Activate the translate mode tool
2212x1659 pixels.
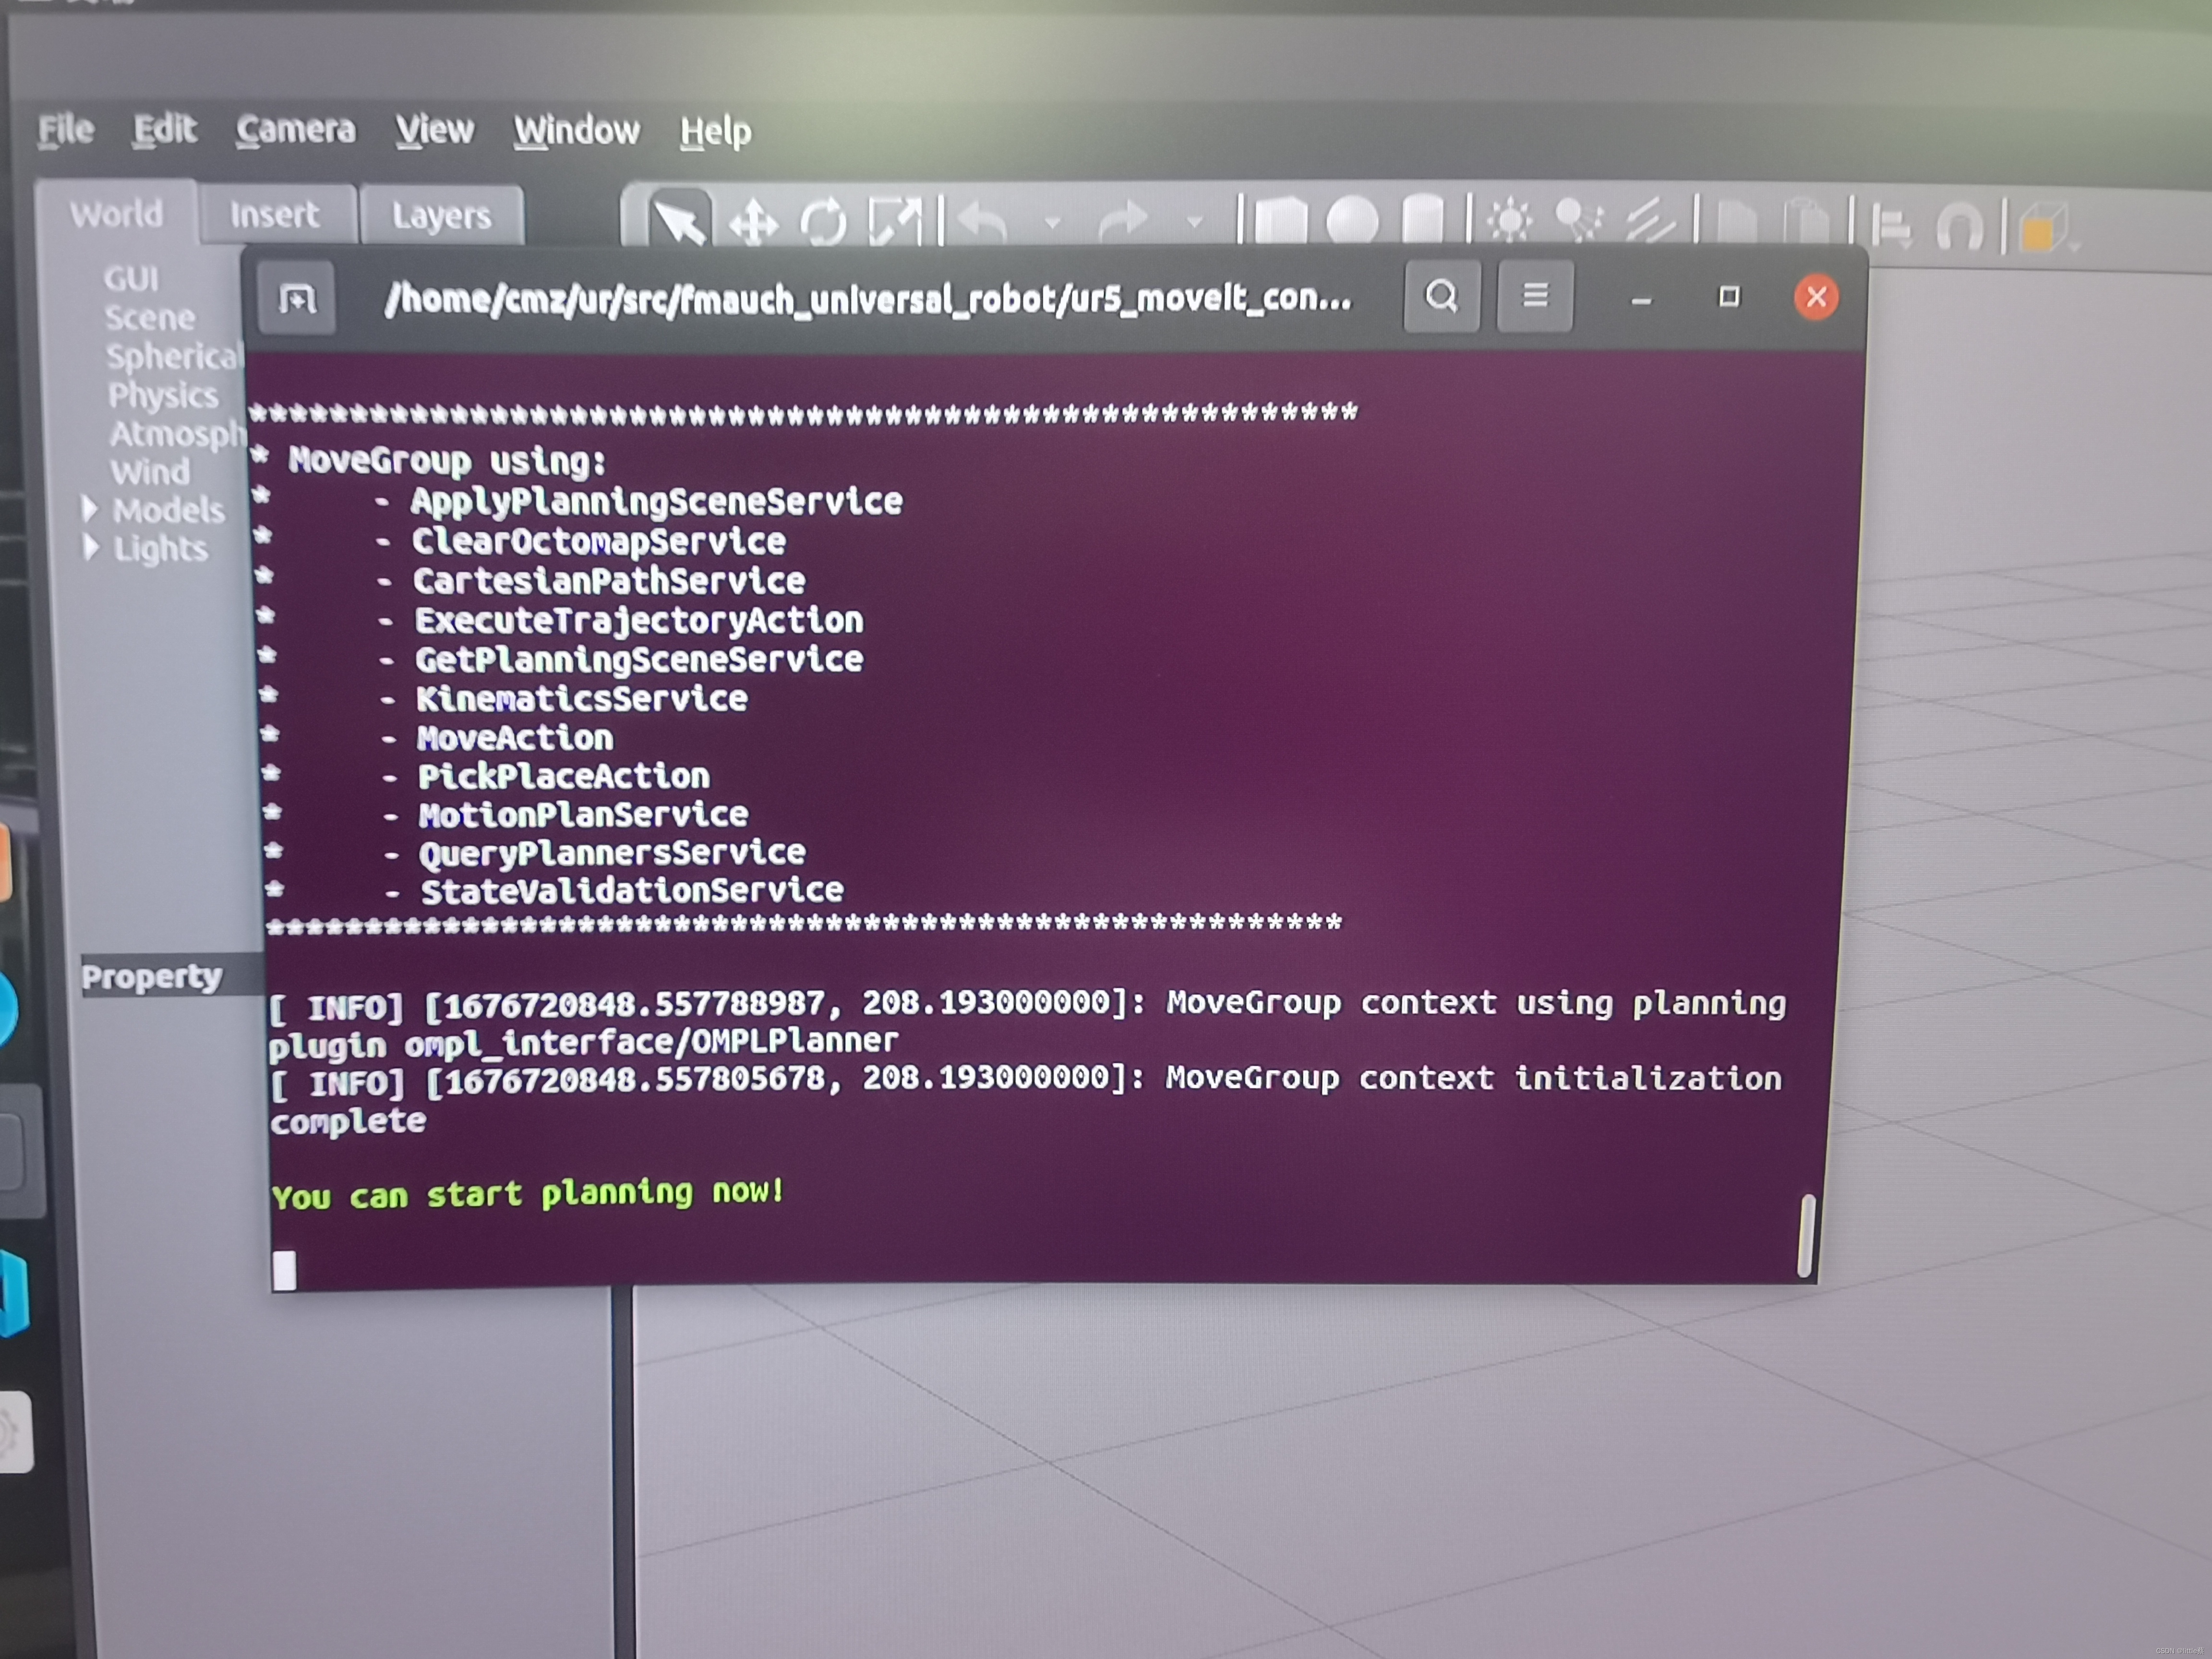coord(753,221)
